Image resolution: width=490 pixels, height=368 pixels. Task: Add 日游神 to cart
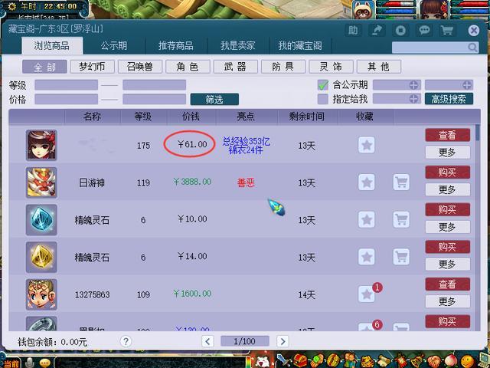click(400, 182)
